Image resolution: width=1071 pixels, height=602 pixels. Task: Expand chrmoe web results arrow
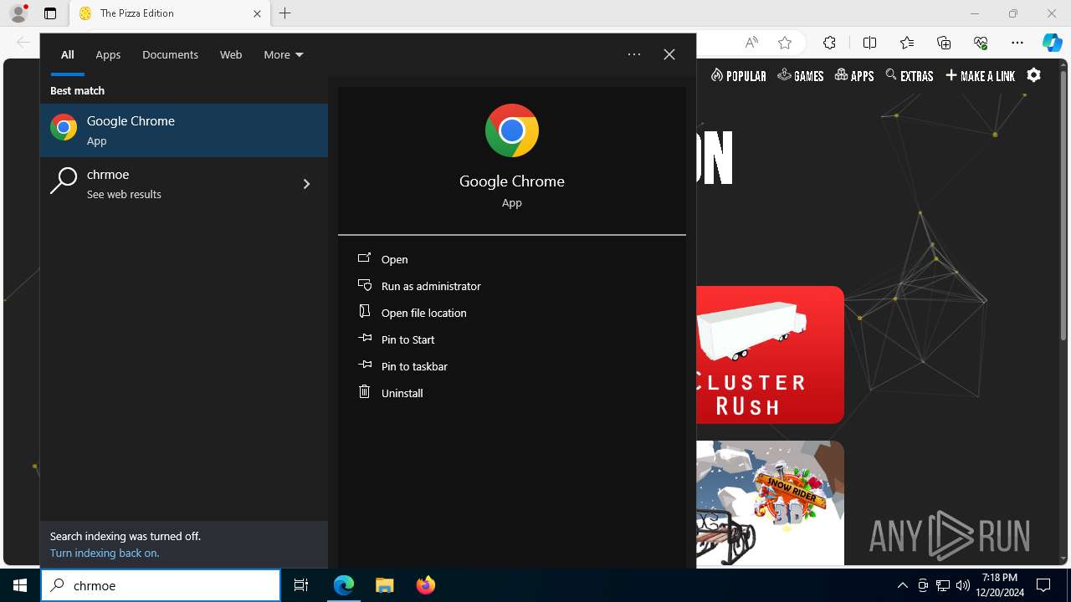[306, 184]
